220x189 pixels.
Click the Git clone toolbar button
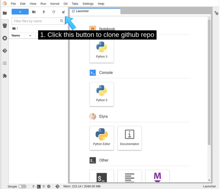coord(64,12)
